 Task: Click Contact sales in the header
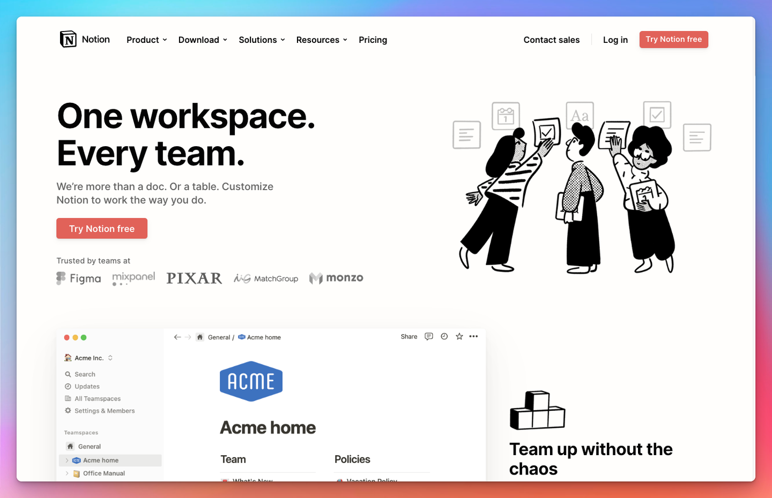pos(551,40)
